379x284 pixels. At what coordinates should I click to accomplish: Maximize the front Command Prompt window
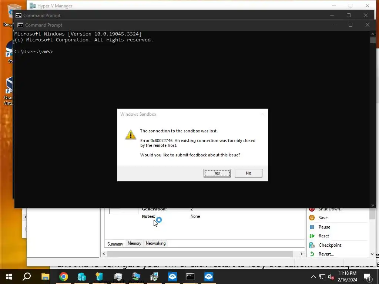[x=351, y=25]
